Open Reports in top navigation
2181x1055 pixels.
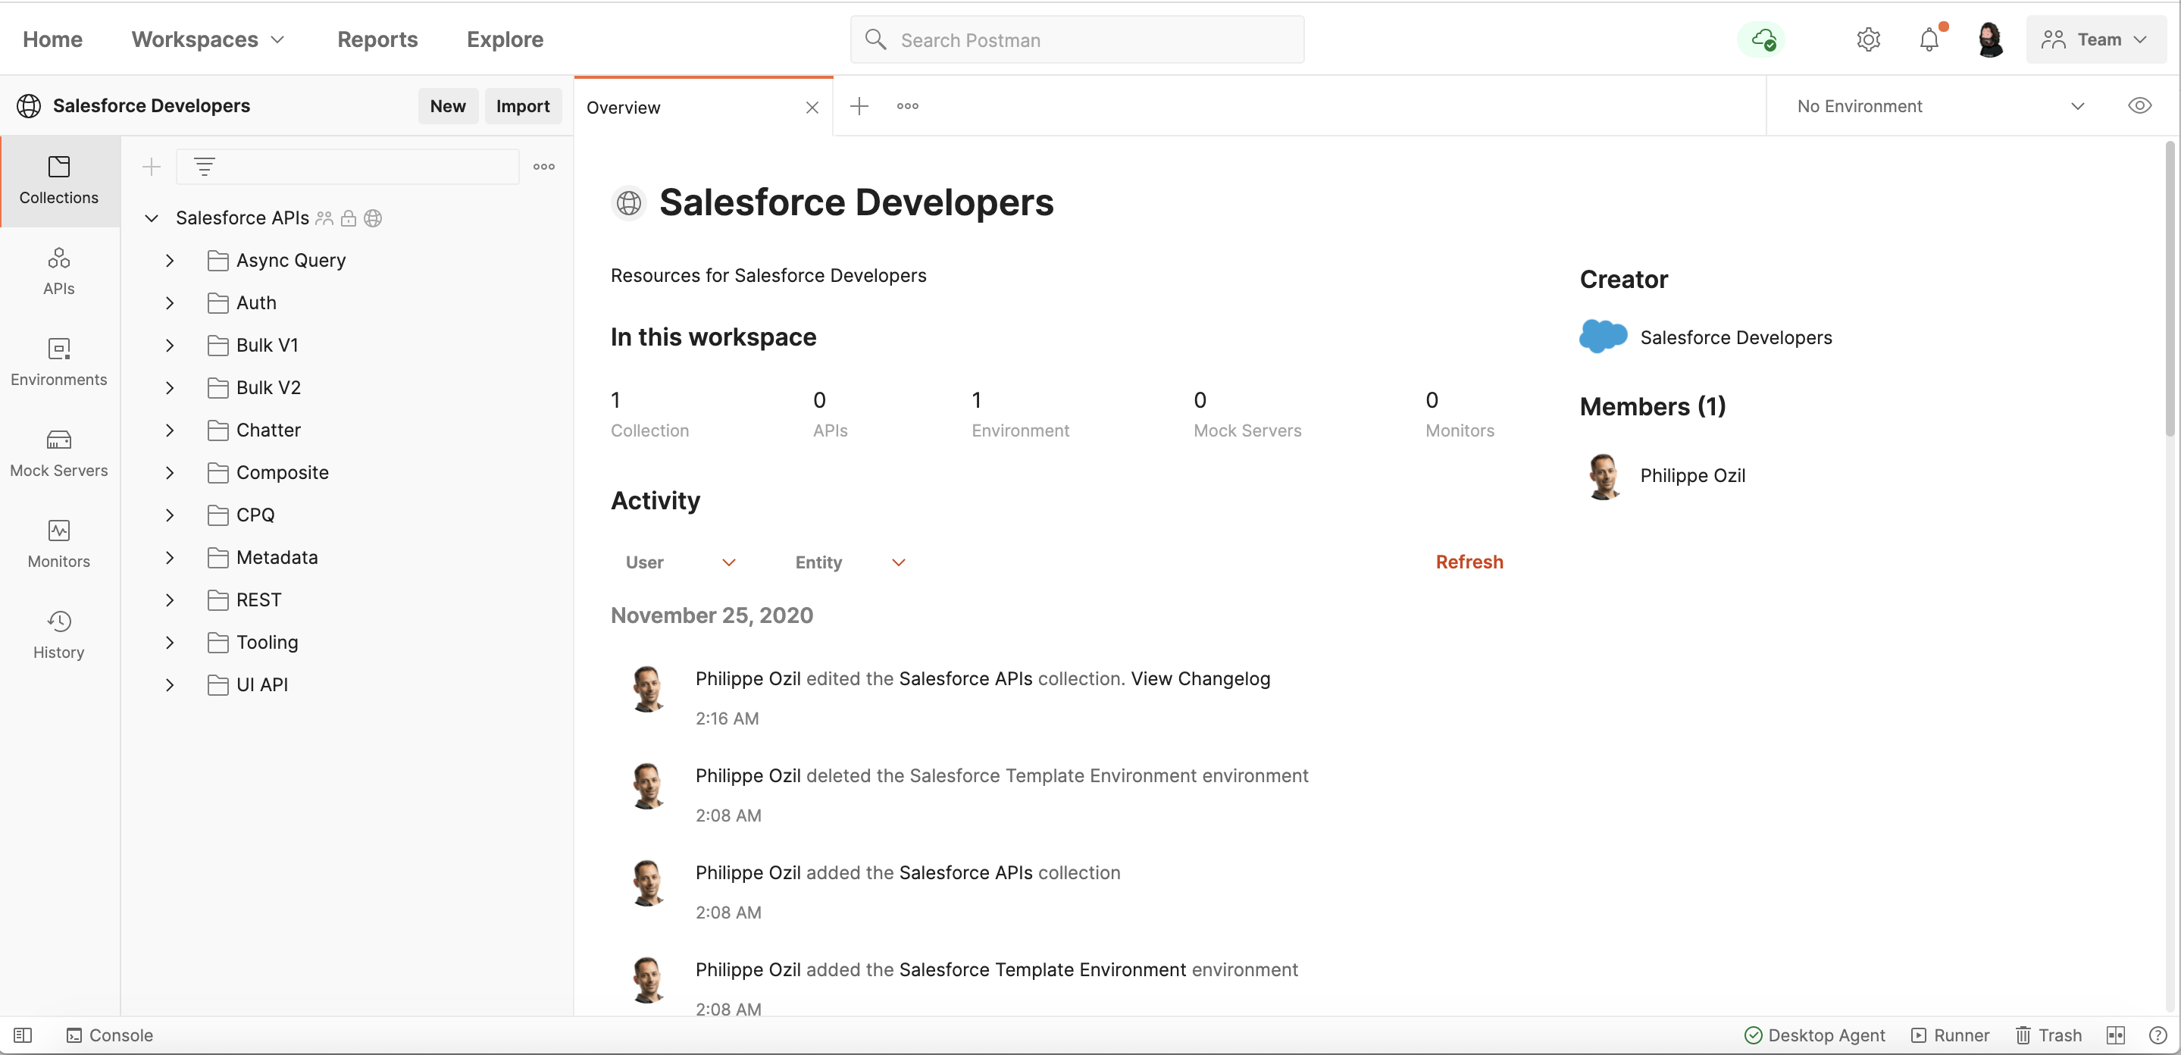point(377,40)
